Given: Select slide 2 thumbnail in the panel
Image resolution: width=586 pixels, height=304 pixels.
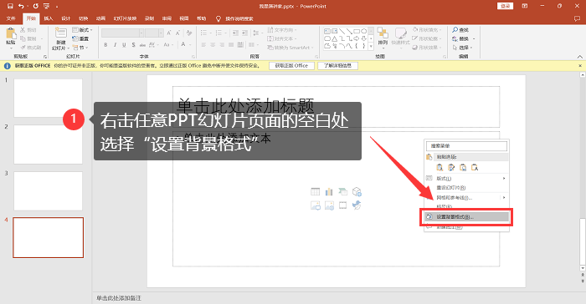Looking at the screenshot, I should [49, 144].
